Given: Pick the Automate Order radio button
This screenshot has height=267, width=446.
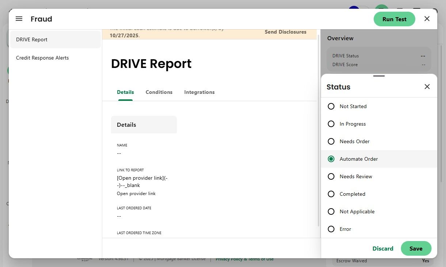Looking at the screenshot, I should (x=331, y=159).
